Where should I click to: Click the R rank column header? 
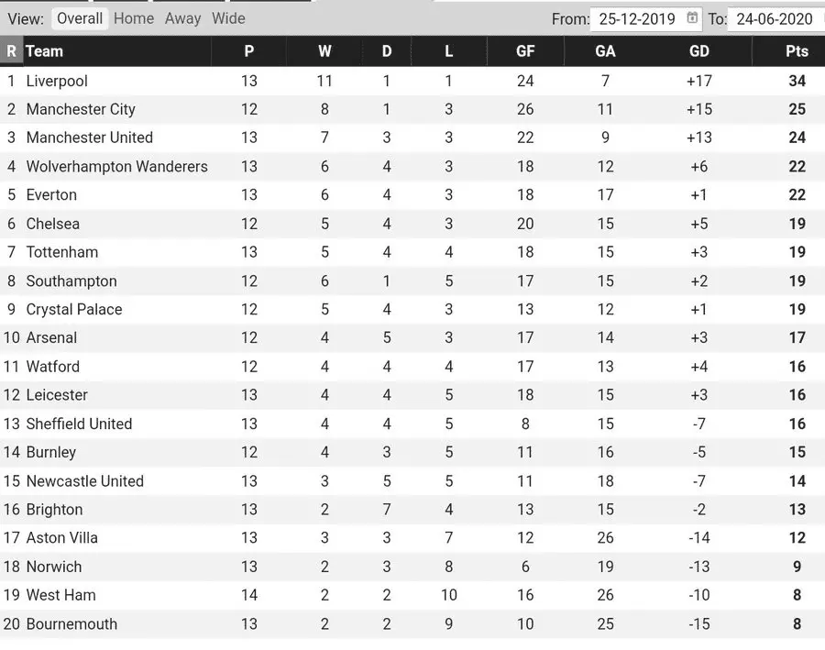pyautogui.click(x=11, y=51)
